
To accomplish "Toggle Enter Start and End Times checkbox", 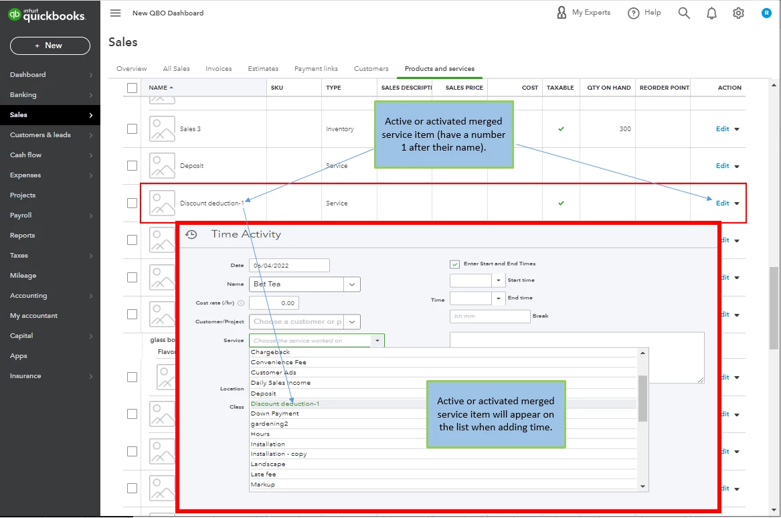I will pyautogui.click(x=454, y=264).
